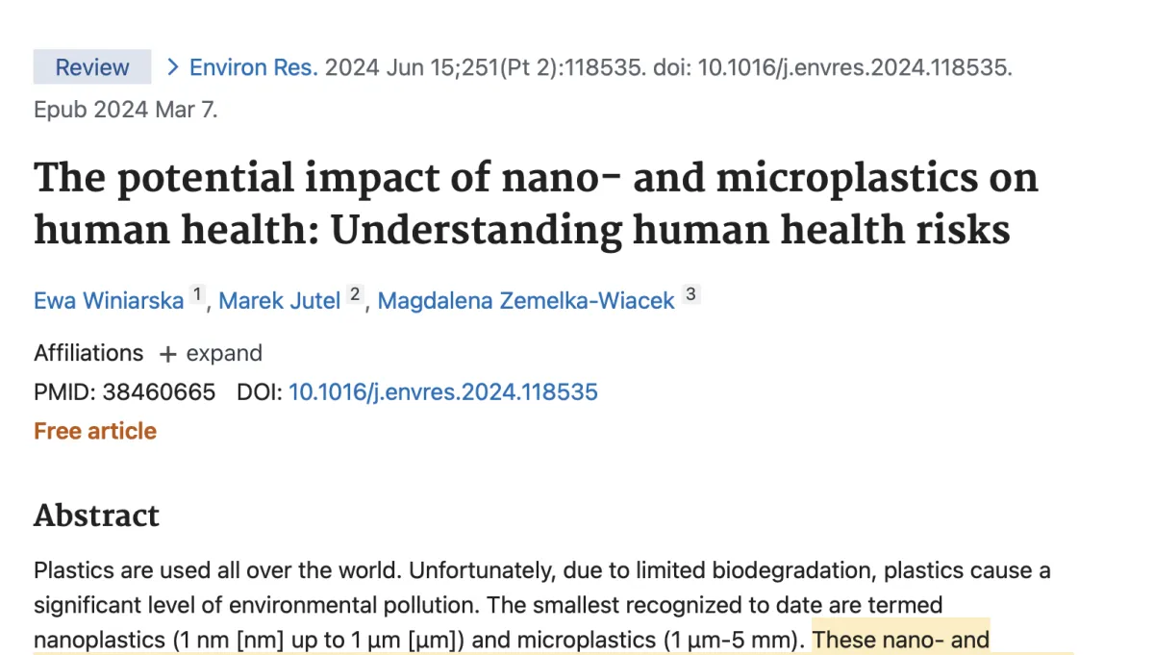1154x655 pixels.
Task: Click the Review publication type badge
Action: pyautogui.click(x=91, y=67)
